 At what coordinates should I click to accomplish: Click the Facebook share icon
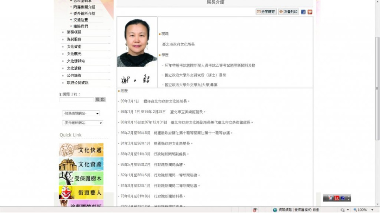click(x=303, y=12)
